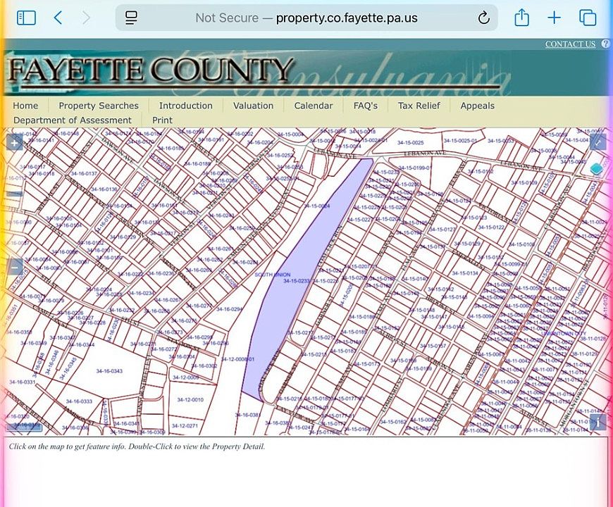
Task: Go back to the previous page
Action: tap(58, 18)
